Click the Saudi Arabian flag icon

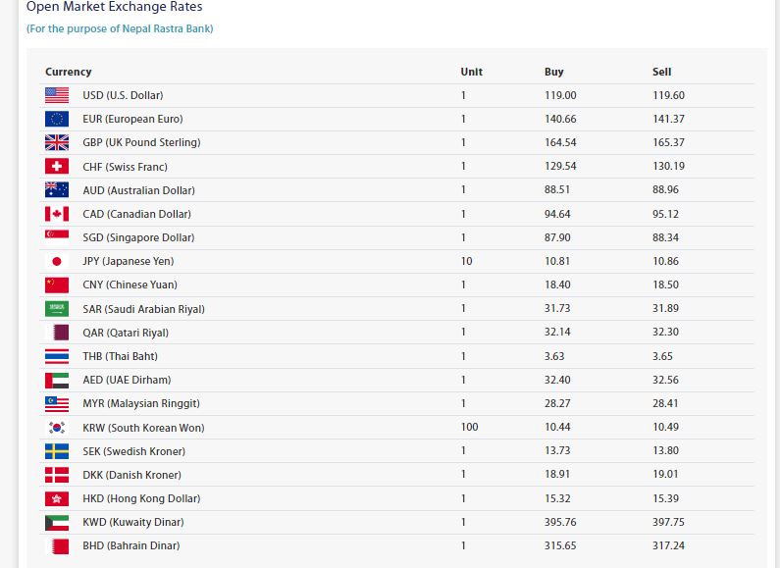tap(57, 309)
